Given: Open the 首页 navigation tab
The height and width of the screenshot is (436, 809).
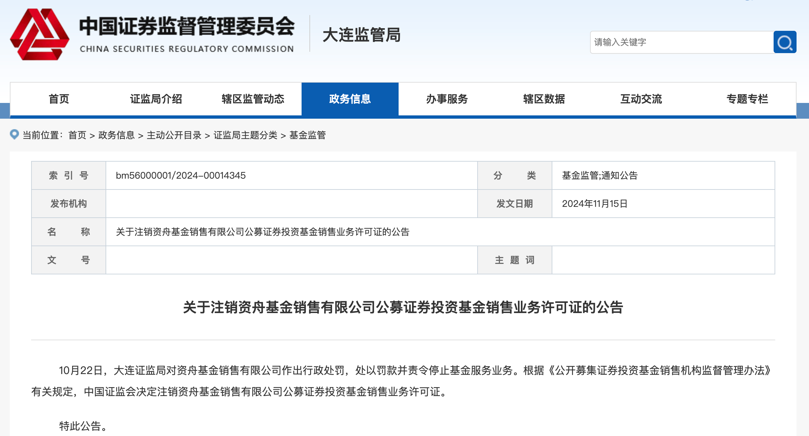Looking at the screenshot, I should 59,99.
